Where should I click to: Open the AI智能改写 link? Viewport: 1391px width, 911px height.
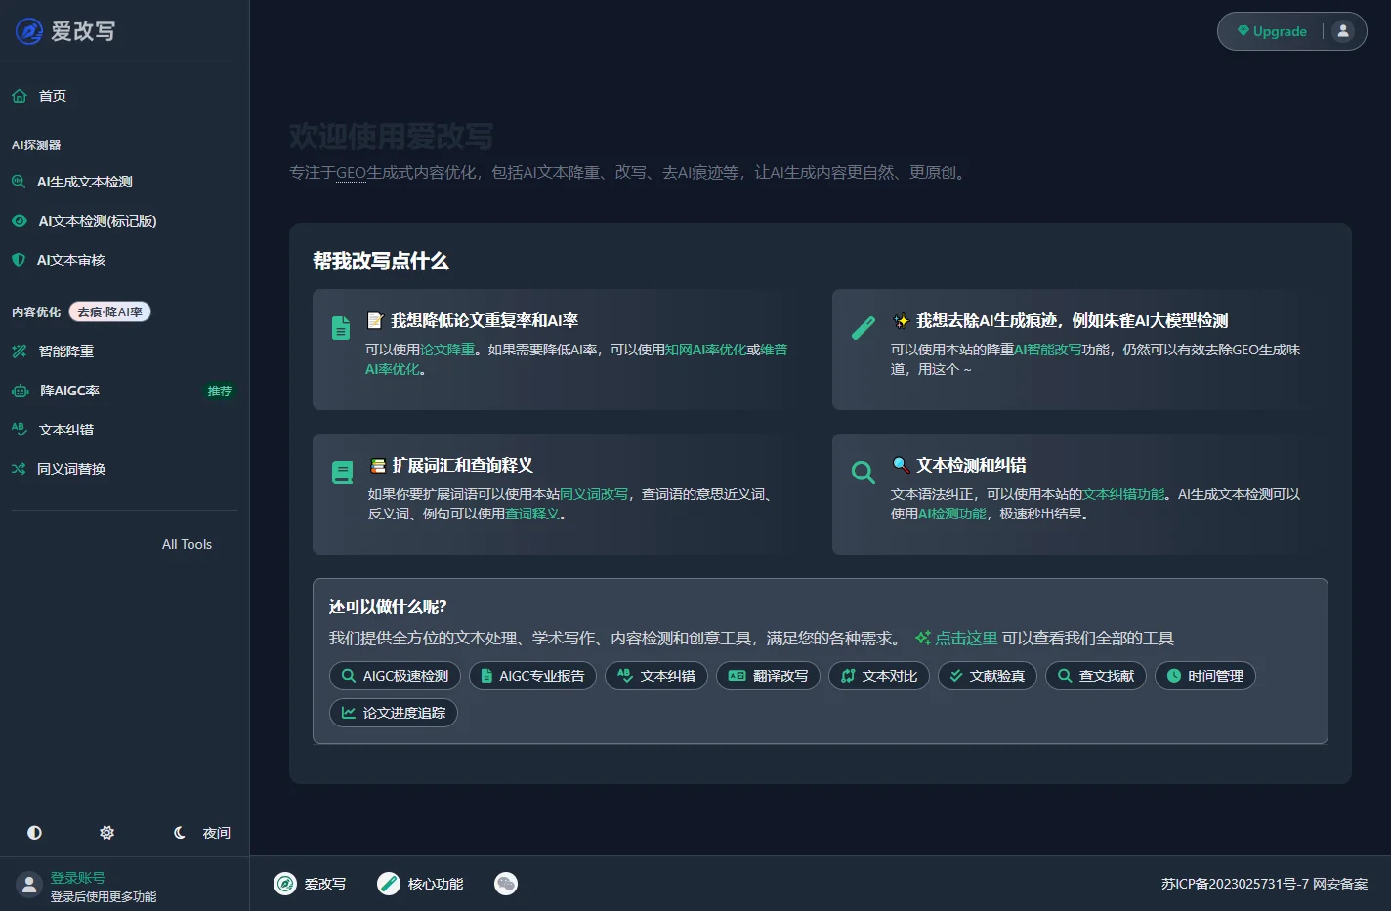point(1047,350)
